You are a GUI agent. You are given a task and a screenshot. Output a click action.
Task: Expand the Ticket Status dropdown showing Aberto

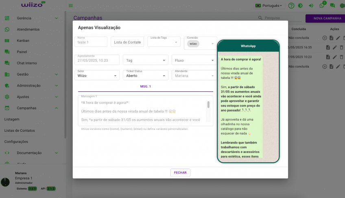145,76
